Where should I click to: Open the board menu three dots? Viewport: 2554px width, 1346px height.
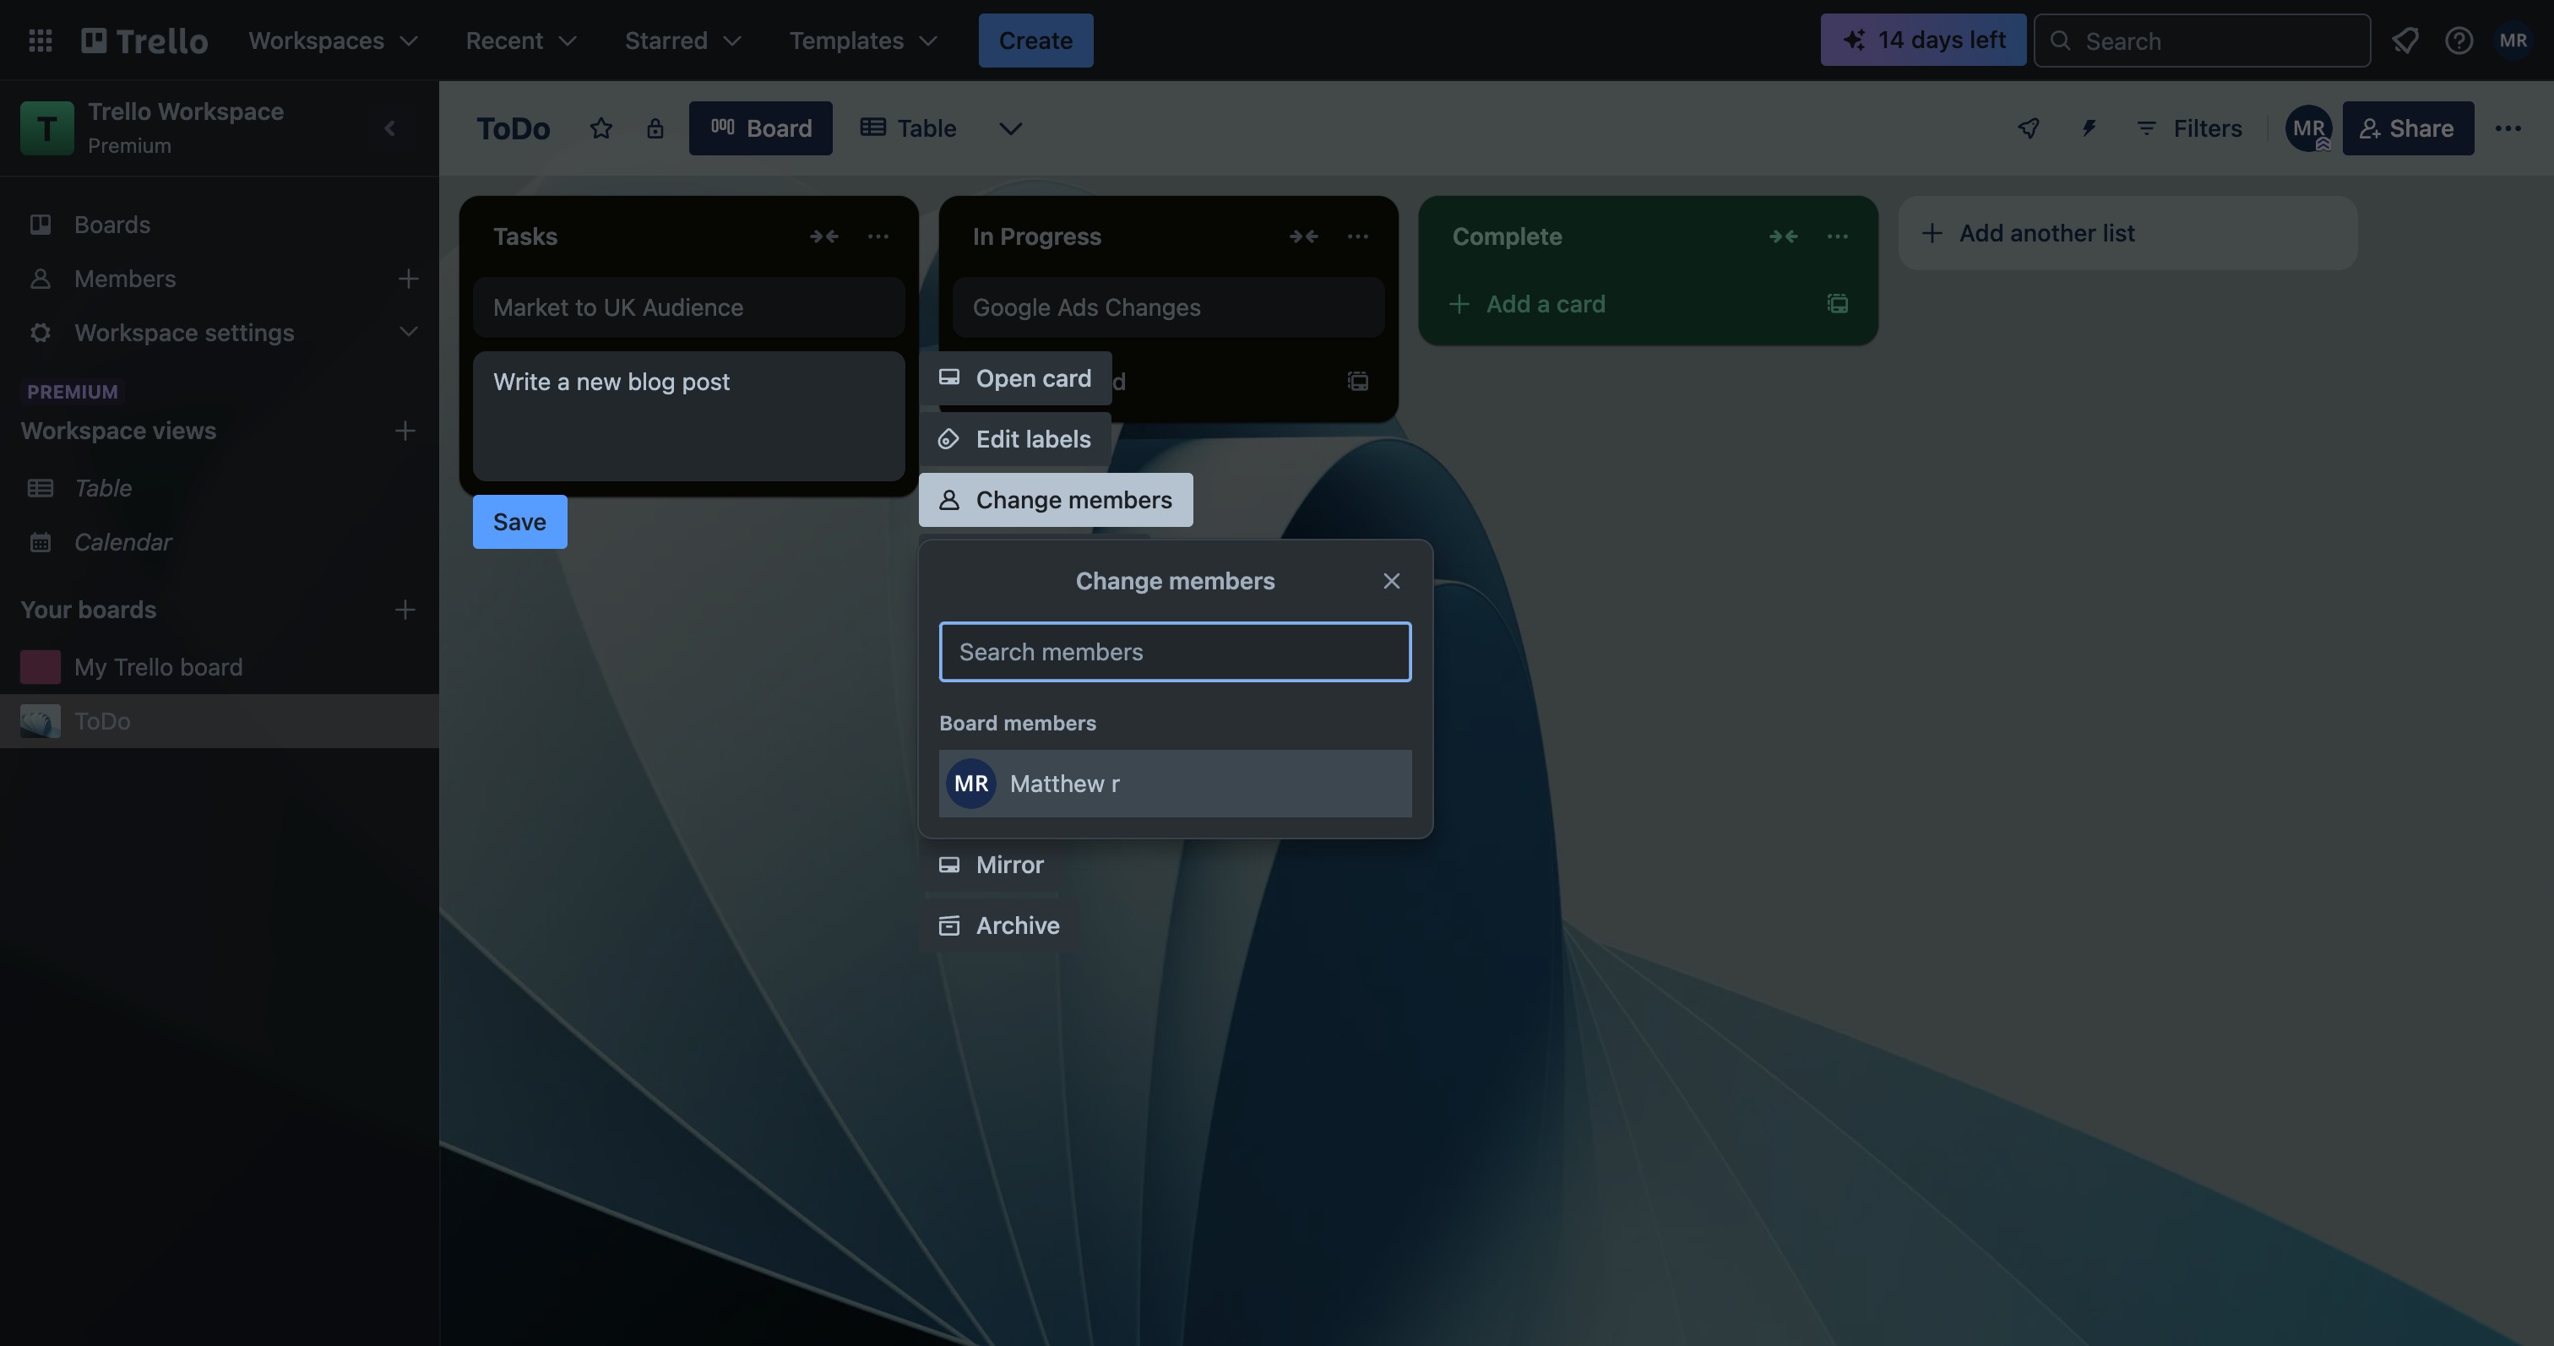coord(2508,128)
